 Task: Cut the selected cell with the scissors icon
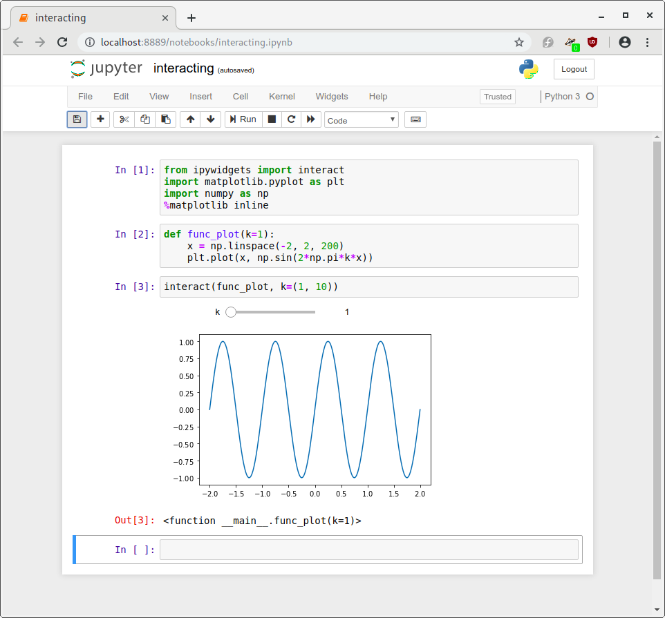click(x=126, y=119)
